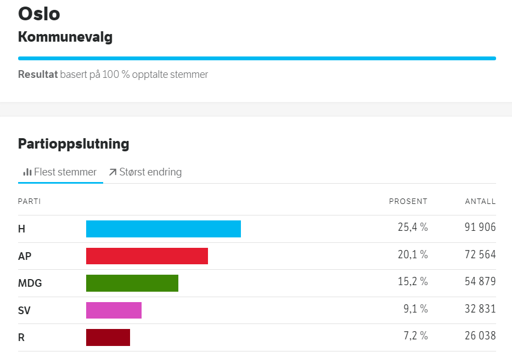Select the H party label
Viewport: 512px width, 352px height.
[x=21, y=229]
